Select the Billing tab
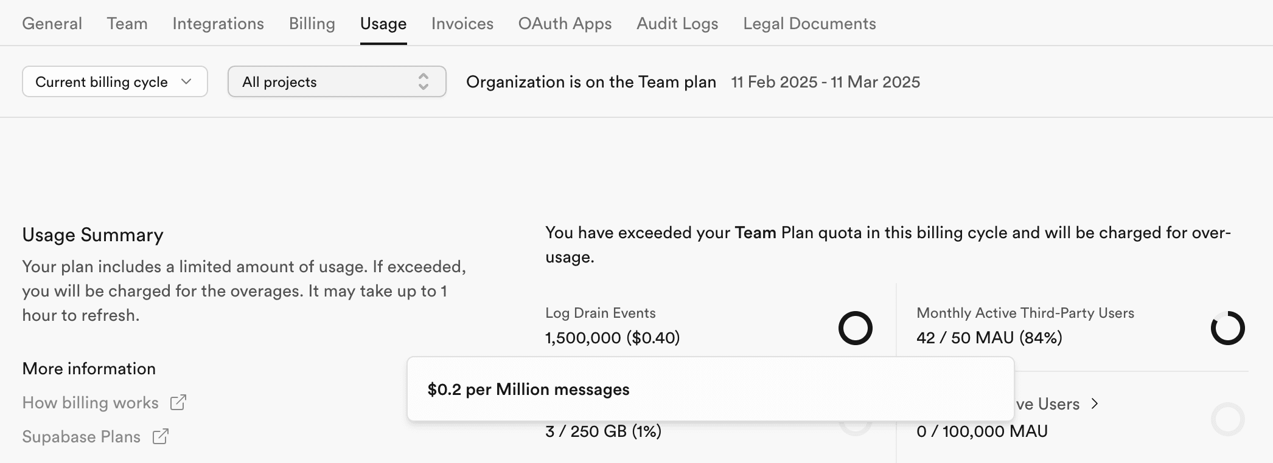 [312, 24]
